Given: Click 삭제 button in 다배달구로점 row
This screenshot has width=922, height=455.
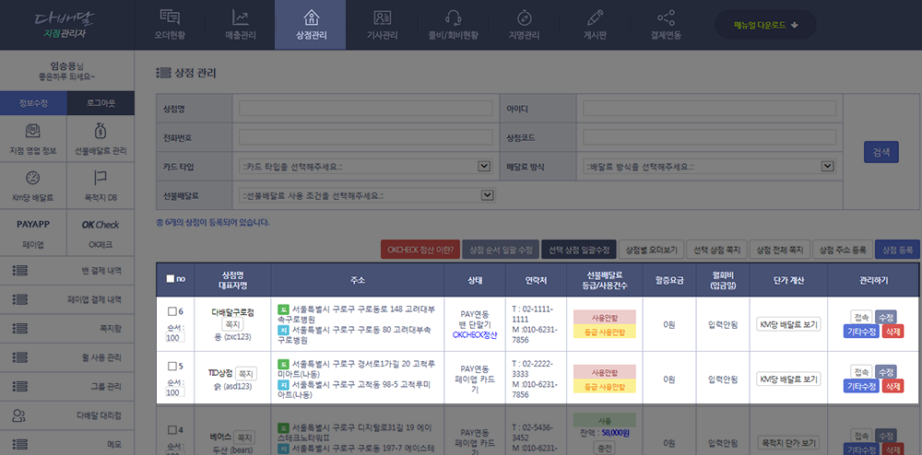Looking at the screenshot, I should click(892, 332).
